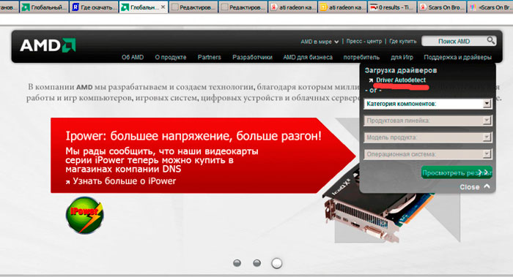The width and height of the screenshot is (513, 277).
Task: Switch to ati radeon tab with yellow icon
Action: [342, 7]
